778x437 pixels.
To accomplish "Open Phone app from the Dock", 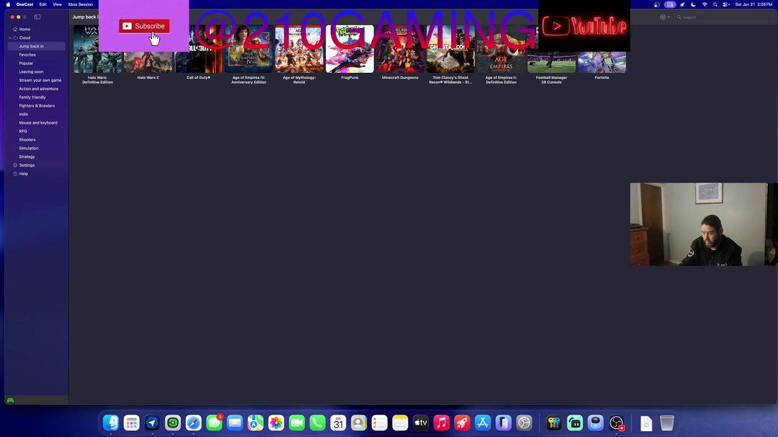I will tap(317, 422).
